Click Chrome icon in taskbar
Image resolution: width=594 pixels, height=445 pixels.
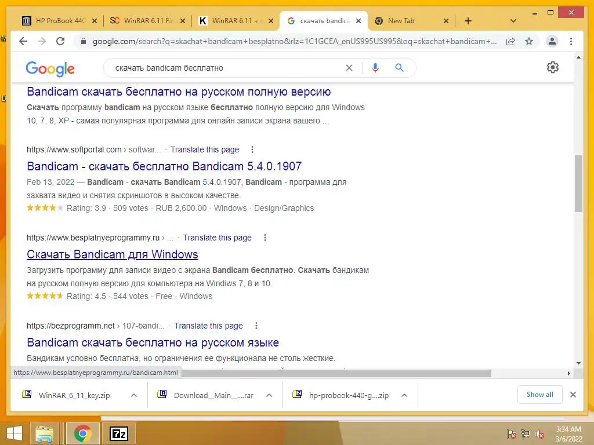click(82, 433)
